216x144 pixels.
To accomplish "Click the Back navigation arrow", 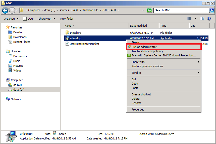I will click(x=5, y=10).
